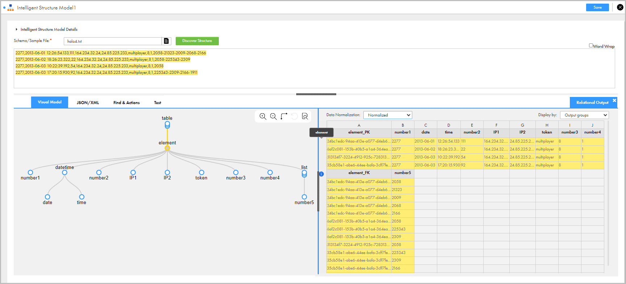Screen dimensions: 626x284
Task: Toggle the model orientation arrow icon
Action: point(284,116)
